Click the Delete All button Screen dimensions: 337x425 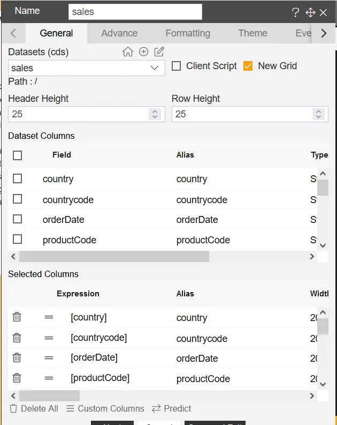click(x=34, y=408)
